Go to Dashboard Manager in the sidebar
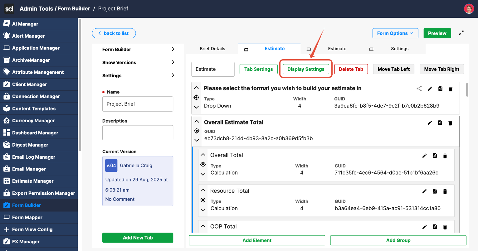 [39, 133]
